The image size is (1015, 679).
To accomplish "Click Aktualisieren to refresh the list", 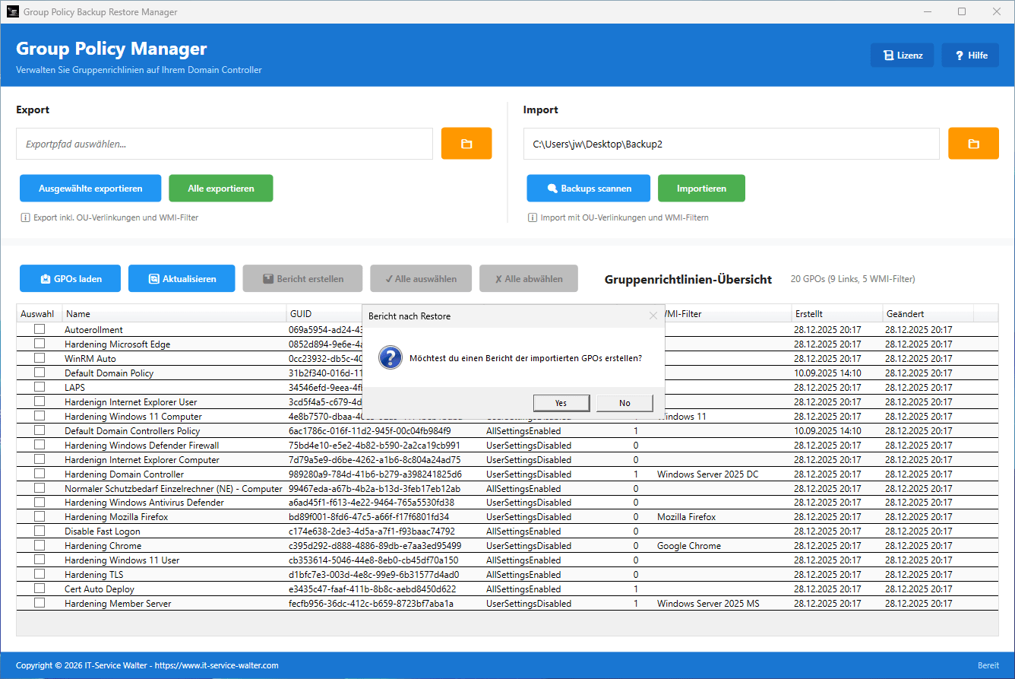I will (182, 279).
